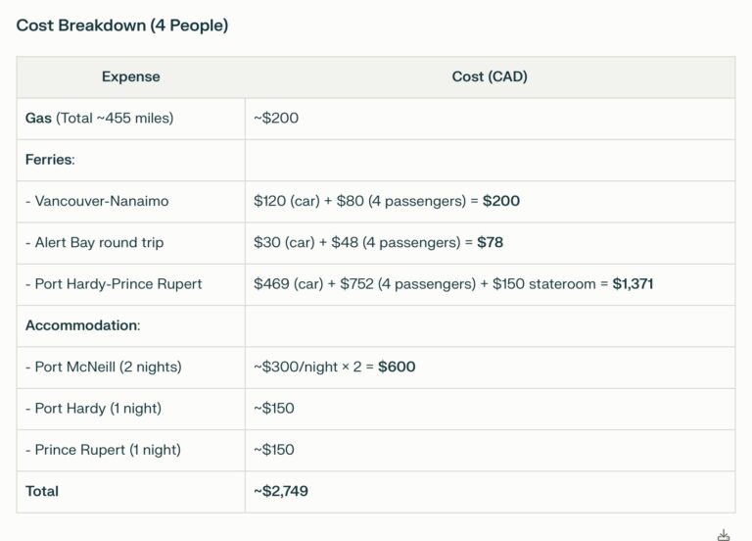Click the Cost Breakdown (4 People) heading
752x541 pixels.
pos(122,25)
